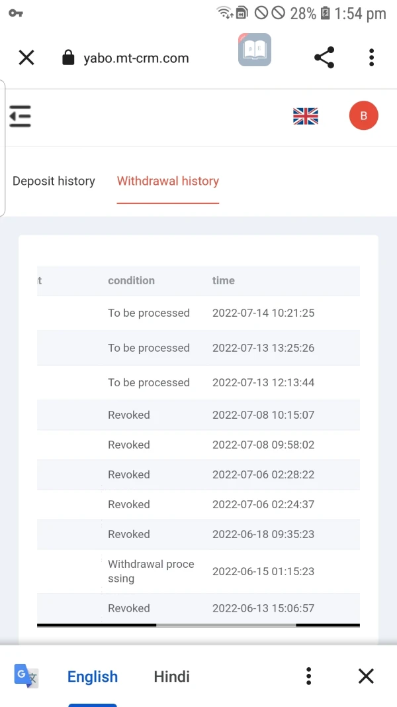This screenshot has height=707, width=397.
Task: Switch to the Deposit history tab
Action: (54, 181)
